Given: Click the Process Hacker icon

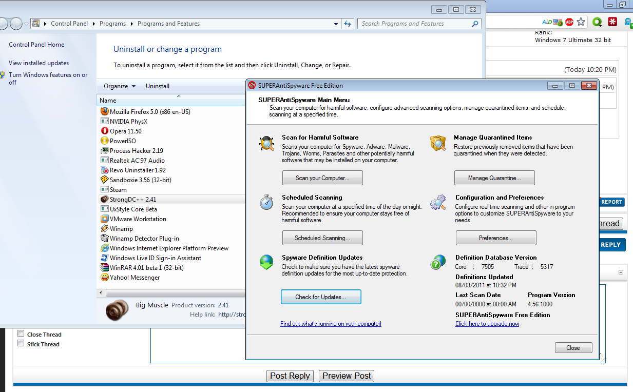Looking at the screenshot, I should click(x=105, y=150).
